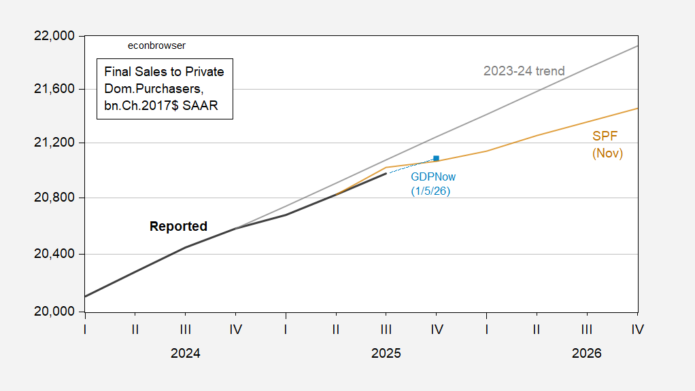Click the blue GDPNow square data marker

[x=437, y=158]
